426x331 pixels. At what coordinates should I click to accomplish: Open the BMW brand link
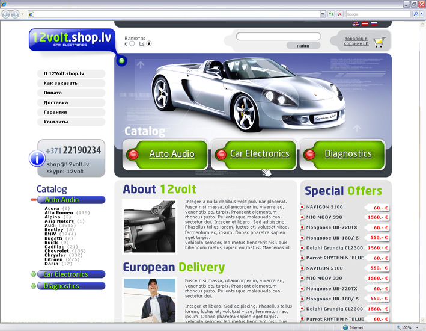(x=50, y=234)
